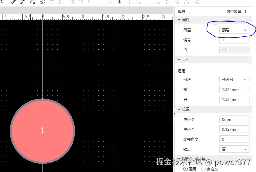Click the 旋转角度 input field
Viewport: 256px width, 172px height.
point(234,139)
